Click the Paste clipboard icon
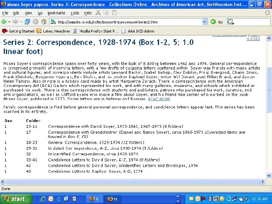This screenshot has width=272, height=204. 114,13
